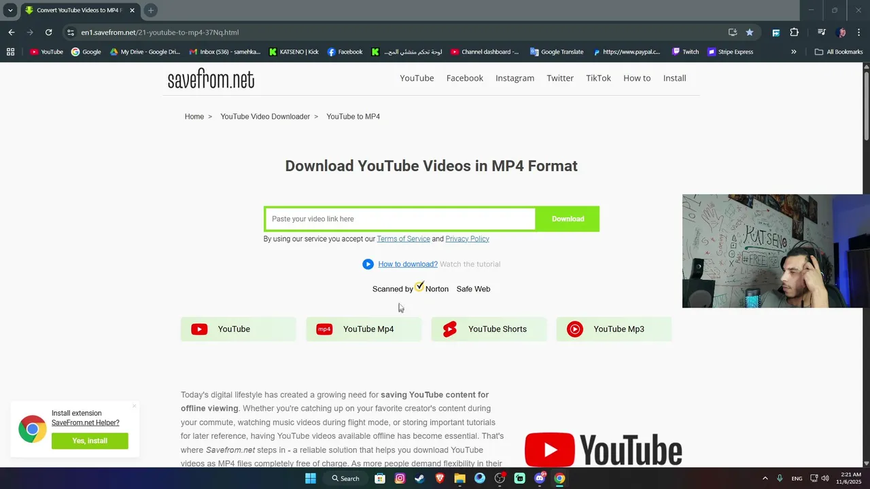Open the SaveFrom.net Helper link
The height and width of the screenshot is (489, 870).
click(x=85, y=422)
